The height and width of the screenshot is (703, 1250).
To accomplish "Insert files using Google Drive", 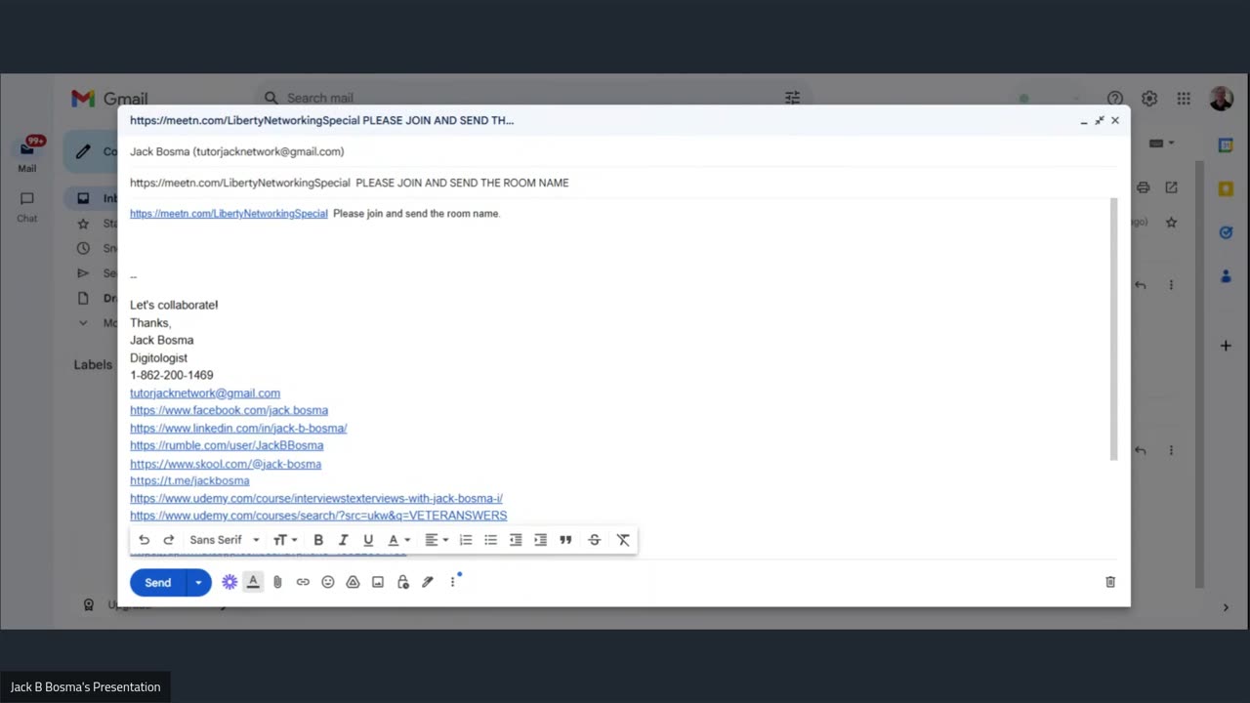I will (353, 582).
